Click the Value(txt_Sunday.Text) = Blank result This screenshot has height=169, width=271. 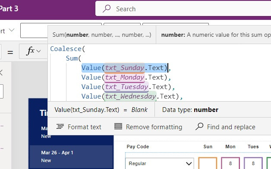point(101,110)
